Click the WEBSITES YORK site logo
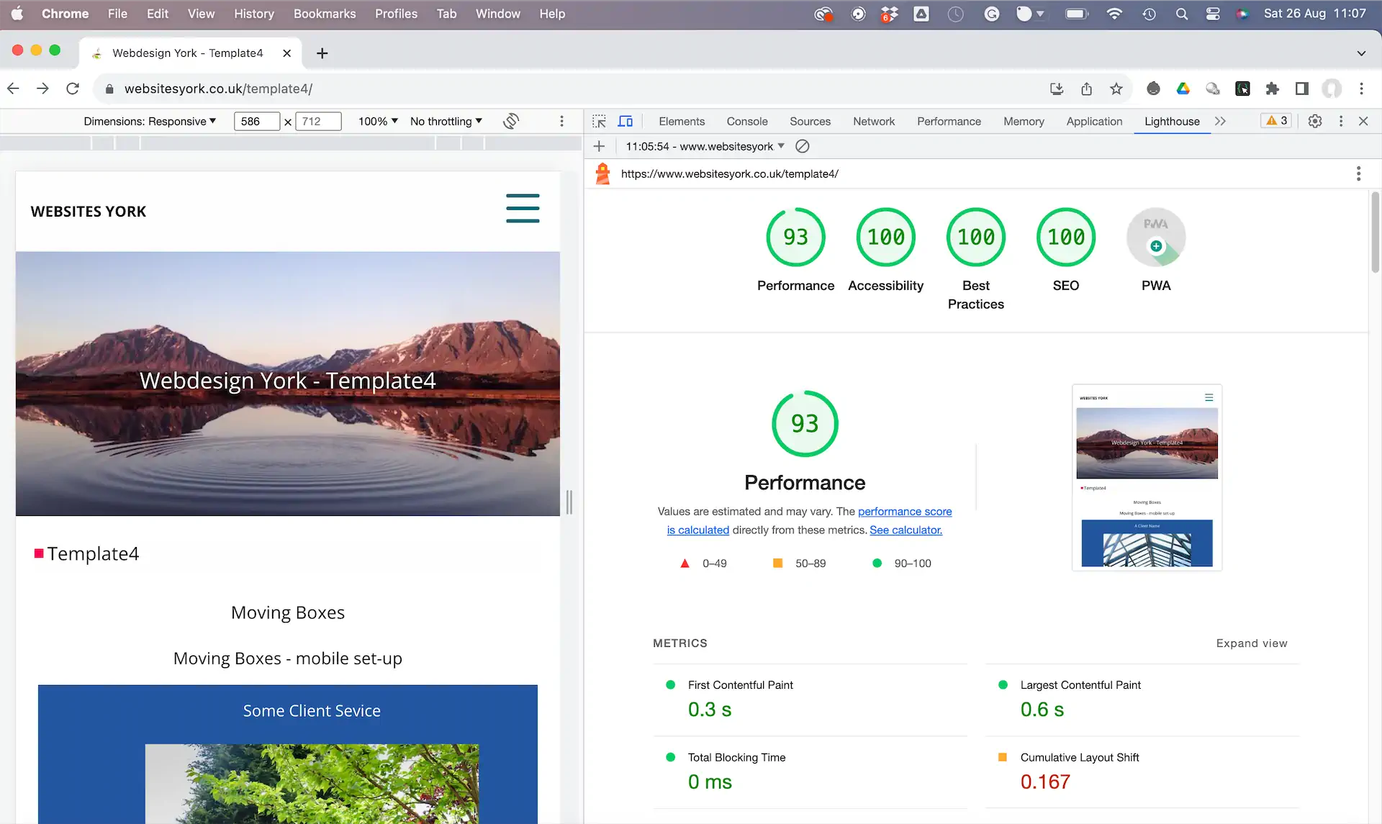The height and width of the screenshot is (824, 1382). tap(88, 212)
